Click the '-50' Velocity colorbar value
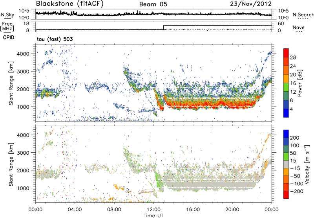Screen dimensions: 314x218 pos(295,176)
